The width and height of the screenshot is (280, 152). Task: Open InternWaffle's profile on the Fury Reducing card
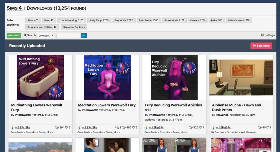coord(157,115)
